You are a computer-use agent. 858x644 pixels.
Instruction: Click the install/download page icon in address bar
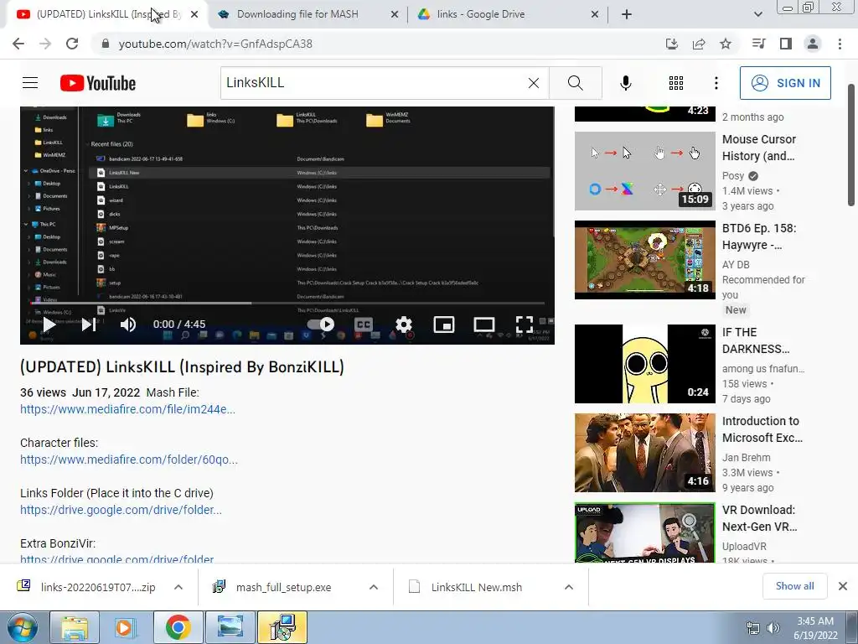click(672, 44)
